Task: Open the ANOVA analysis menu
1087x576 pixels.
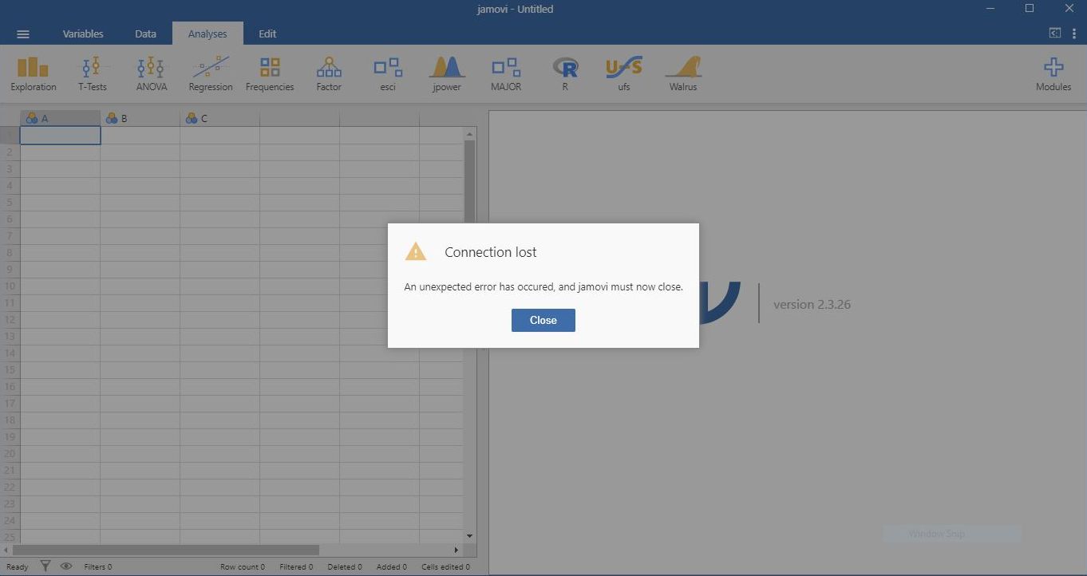Action: [151, 73]
